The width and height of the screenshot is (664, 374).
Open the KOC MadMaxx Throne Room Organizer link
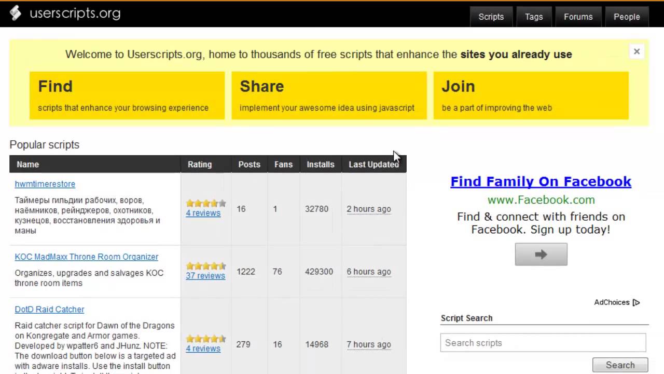(x=87, y=257)
